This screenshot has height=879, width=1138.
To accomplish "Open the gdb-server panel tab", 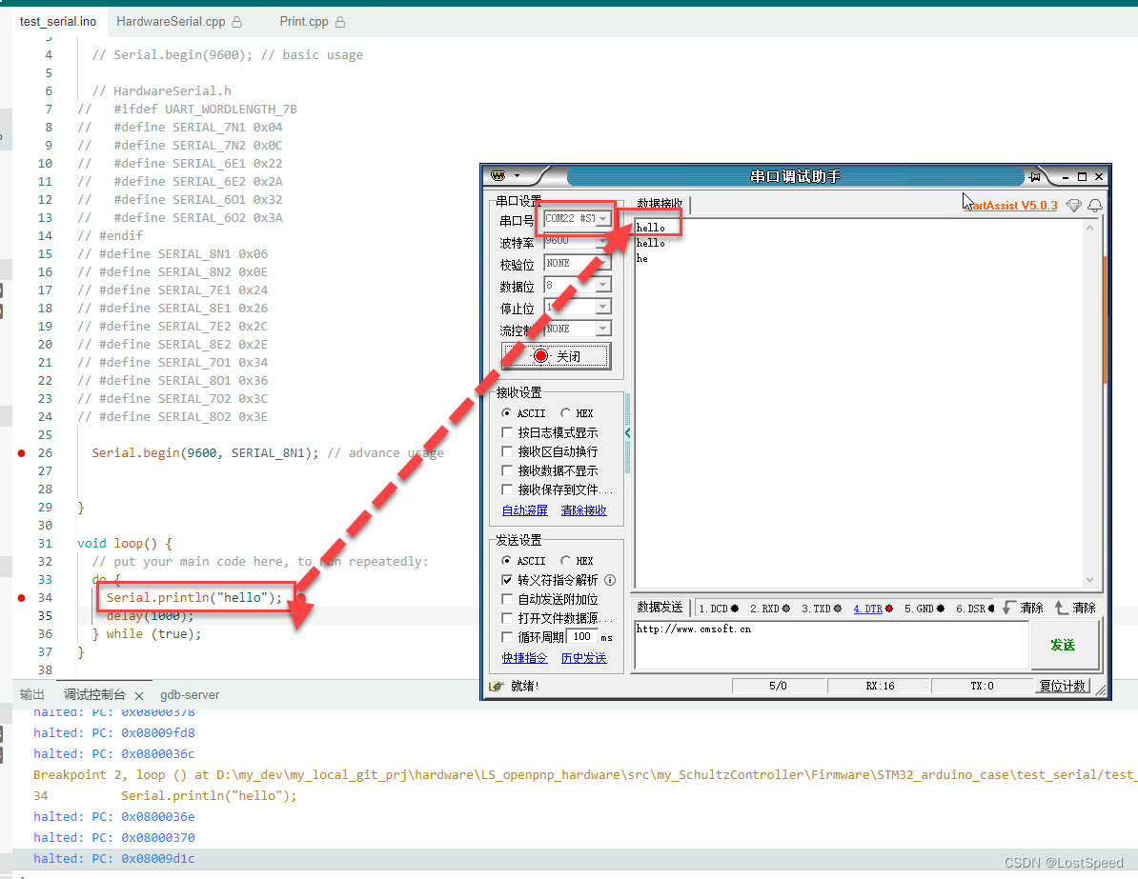I will pyautogui.click(x=190, y=695).
